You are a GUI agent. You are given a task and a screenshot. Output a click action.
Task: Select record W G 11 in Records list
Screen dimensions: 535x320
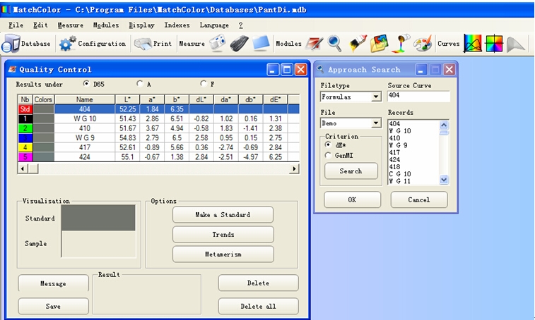[400, 181]
